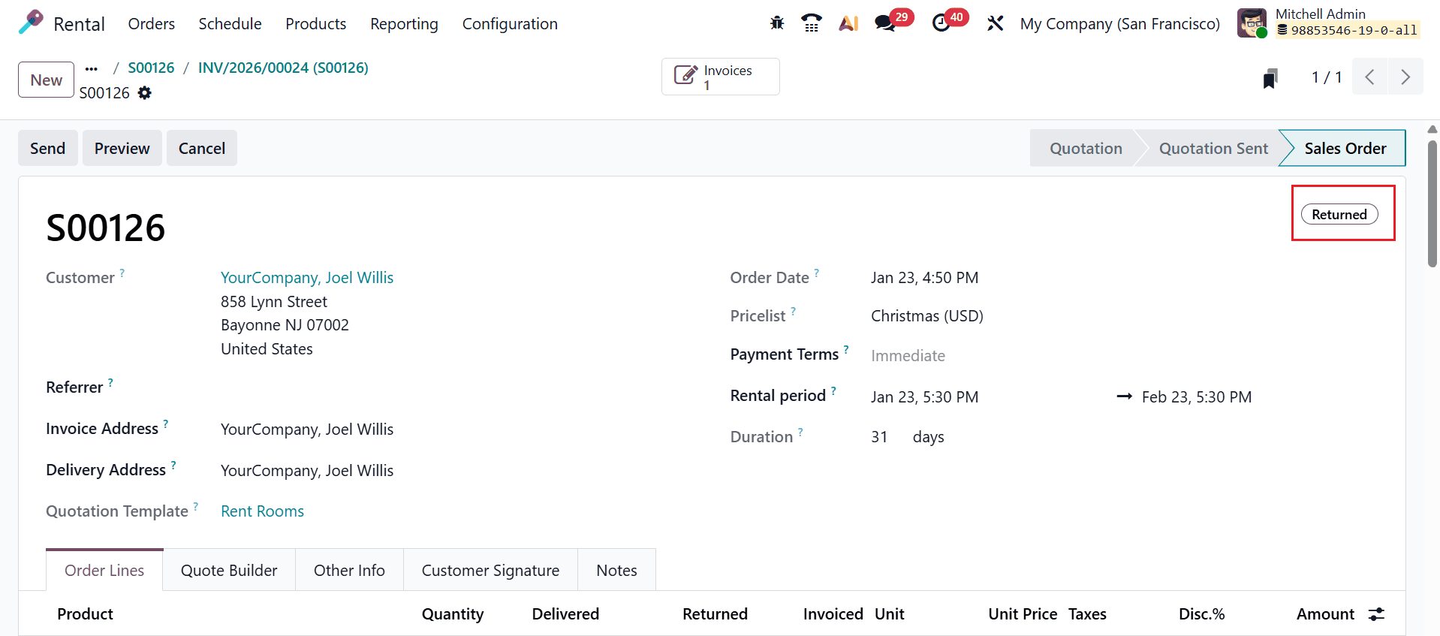Sort by the Product column header

(85, 613)
